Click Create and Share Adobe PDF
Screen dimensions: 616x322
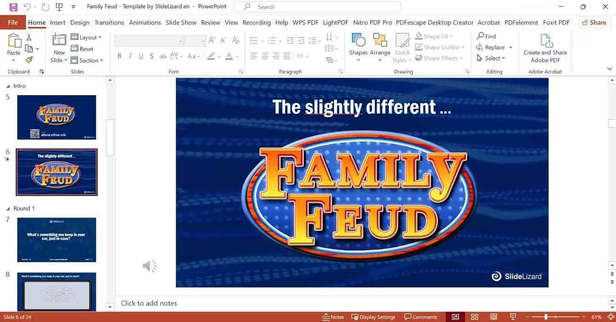pos(545,48)
